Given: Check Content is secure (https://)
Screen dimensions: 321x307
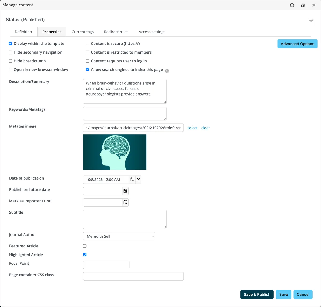Looking at the screenshot, I should (x=87, y=44).
